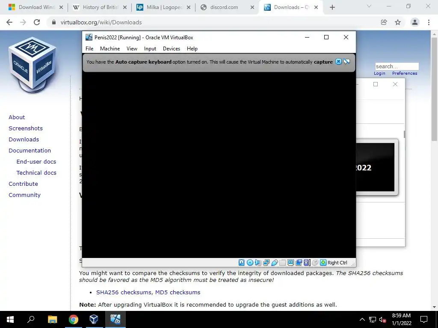Image resolution: width=438 pixels, height=328 pixels.
Task: Click the running VM taskbar icon
Action: pyautogui.click(x=115, y=319)
